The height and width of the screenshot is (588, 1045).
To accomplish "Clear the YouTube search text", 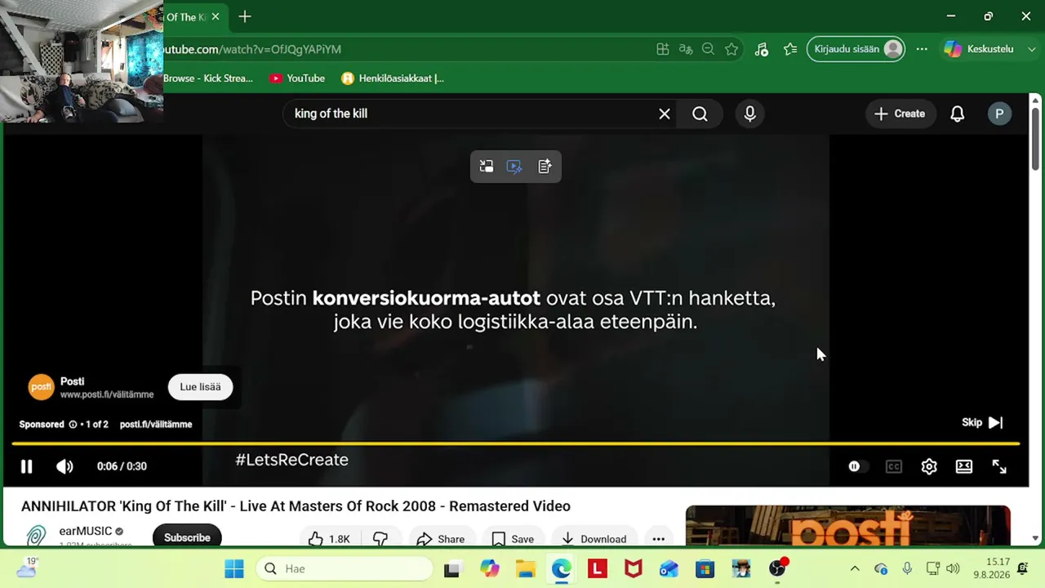I will [665, 114].
